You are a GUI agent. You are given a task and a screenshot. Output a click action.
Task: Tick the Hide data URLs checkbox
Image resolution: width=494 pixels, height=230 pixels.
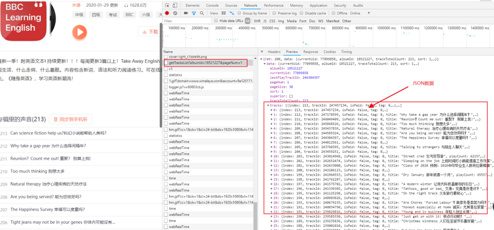(x=216, y=20)
